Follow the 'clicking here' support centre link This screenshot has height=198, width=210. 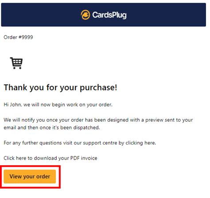click(140, 143)
